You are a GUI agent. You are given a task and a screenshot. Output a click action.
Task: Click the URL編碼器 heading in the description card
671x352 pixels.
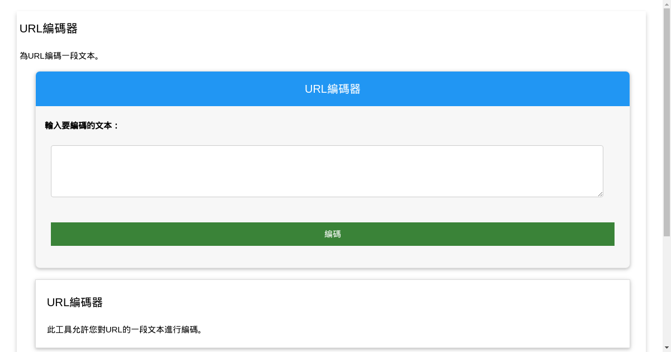[x=75, y=303]
